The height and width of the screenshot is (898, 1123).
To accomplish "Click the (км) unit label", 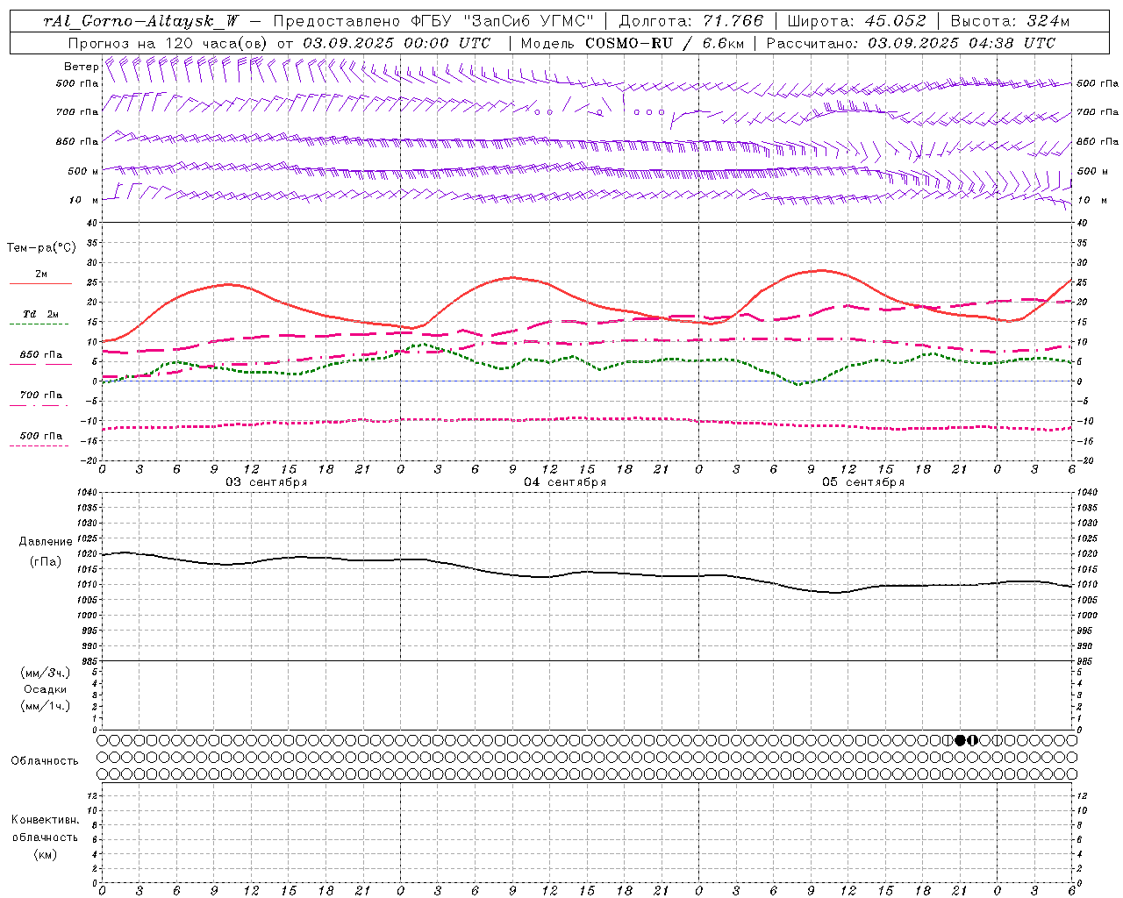I will 45,854.
